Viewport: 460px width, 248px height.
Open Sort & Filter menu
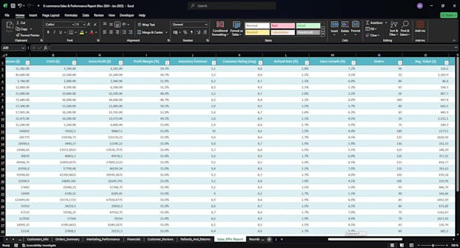click(394, 28)
